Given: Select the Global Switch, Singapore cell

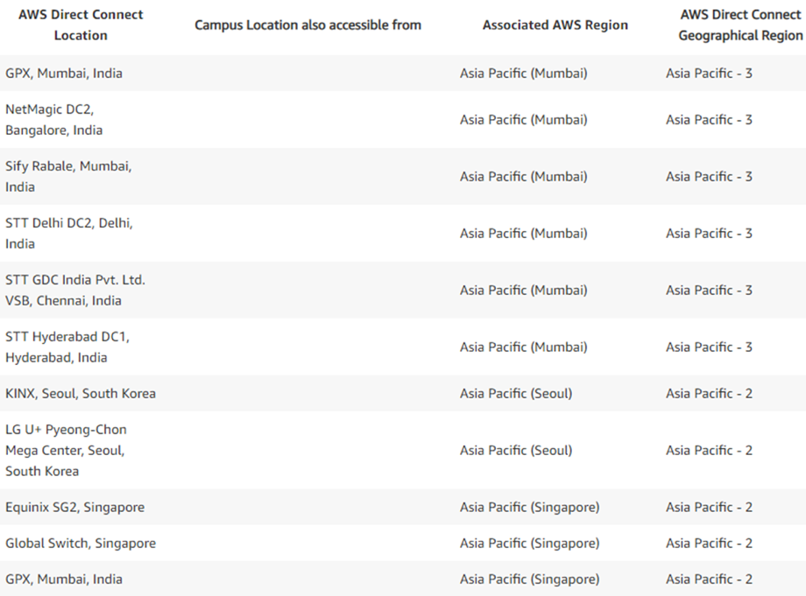Looking at the screenshot, I should 81,543.
